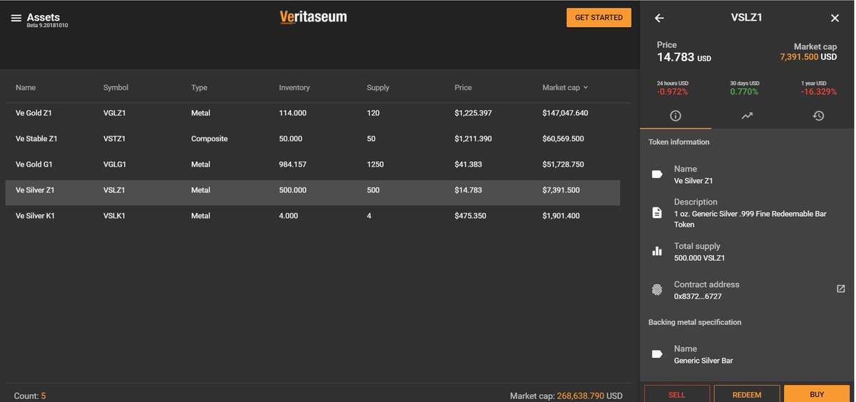Click the Veritaseum logo
This screenshot has height=402, width=856.
(313, 17)
